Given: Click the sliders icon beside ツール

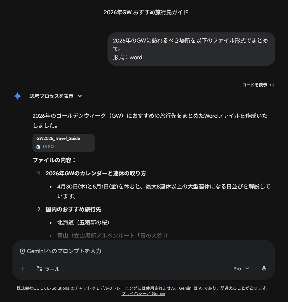Looking at the screenshot, I should [x=39, y=269].
